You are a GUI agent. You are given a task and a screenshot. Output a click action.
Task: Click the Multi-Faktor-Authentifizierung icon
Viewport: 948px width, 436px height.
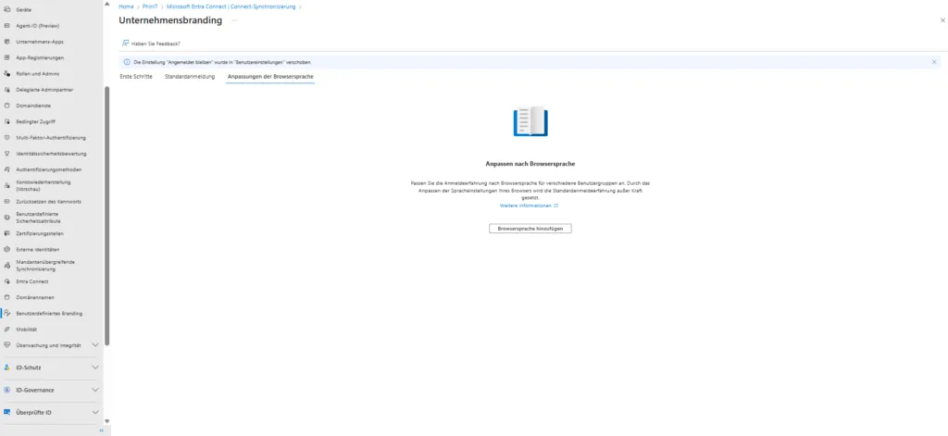[6, 137]
